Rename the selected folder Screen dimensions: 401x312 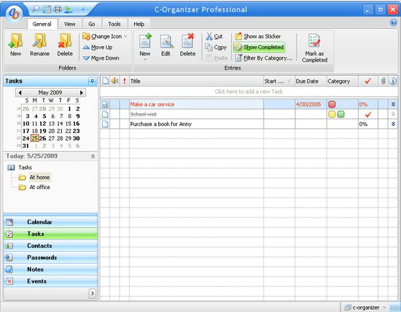coord(39,45)
